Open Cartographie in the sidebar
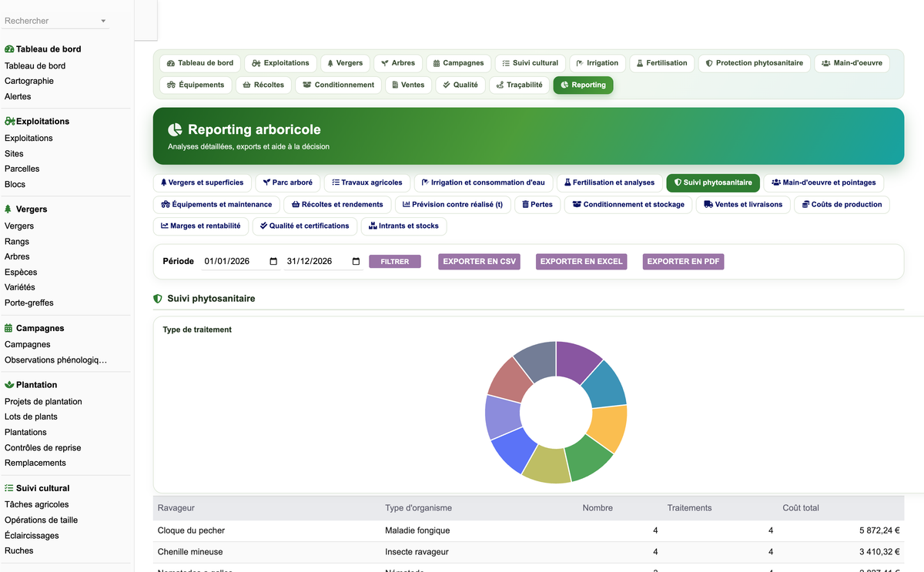This screenshot has height=572, width=924. pyautogui.click(x=29, y=81)
